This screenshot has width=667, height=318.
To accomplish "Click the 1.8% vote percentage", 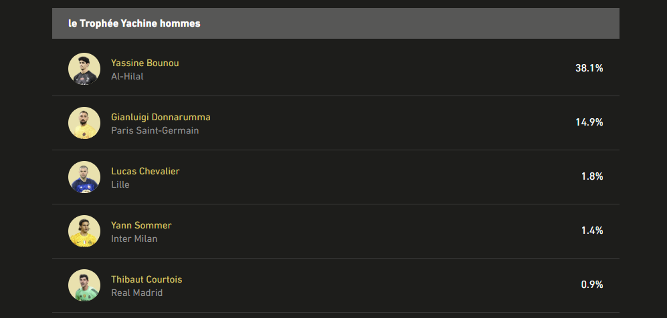I will tap(592, 176).
